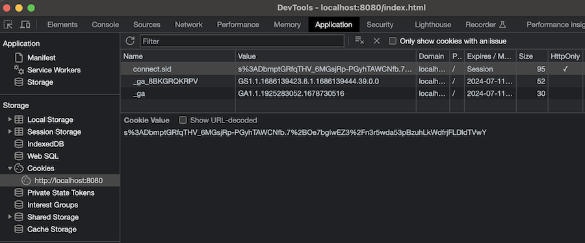This screenshot has height=243, width=585.
Task: Select Private State Tokens in sidebar
Action: (x=61, y=192)
